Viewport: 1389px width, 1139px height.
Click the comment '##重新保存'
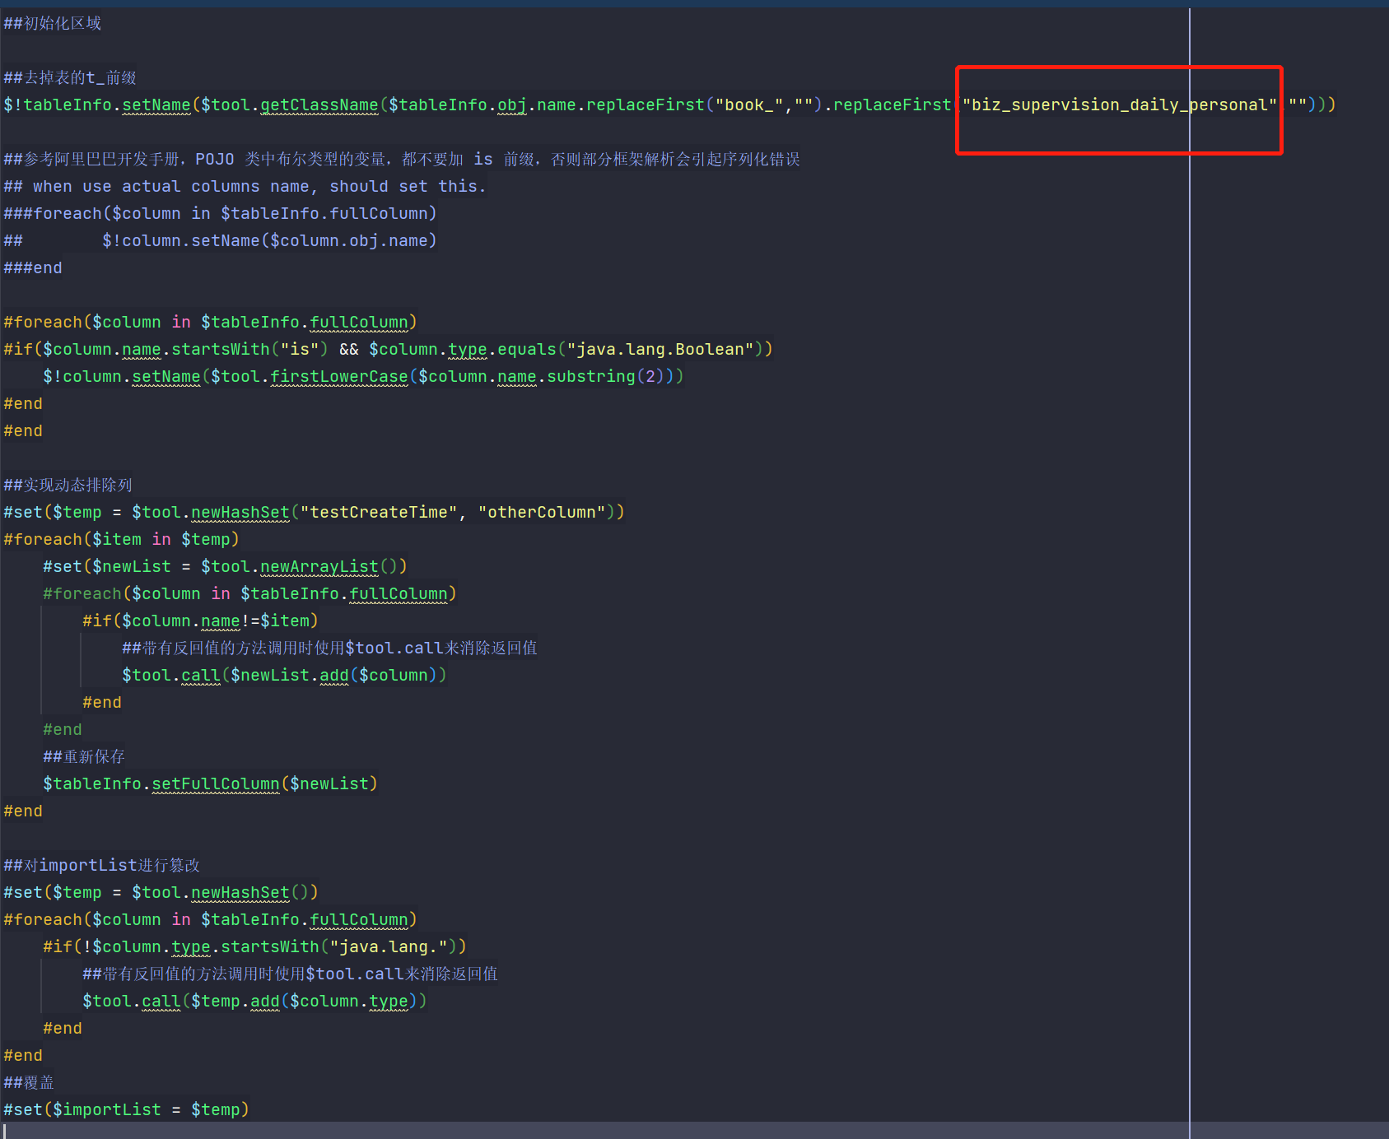(84, 756)
